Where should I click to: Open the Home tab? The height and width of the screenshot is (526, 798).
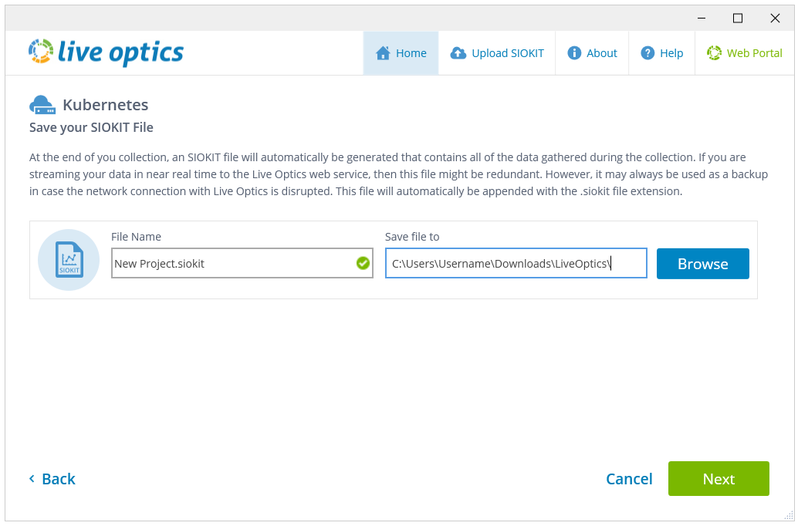pos(401,53)
